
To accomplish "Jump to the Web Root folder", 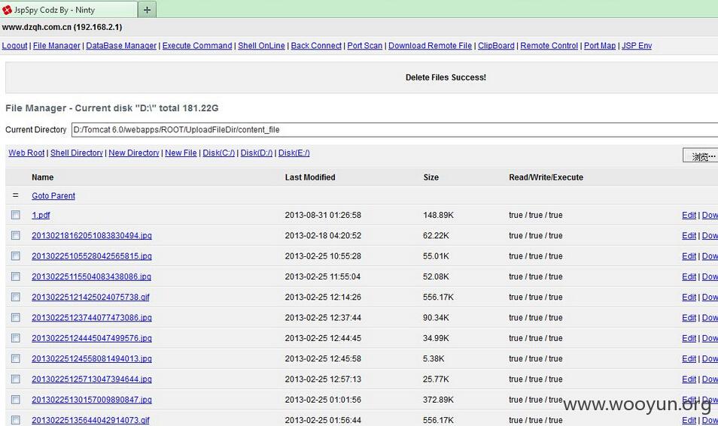I will pos(26,153).
